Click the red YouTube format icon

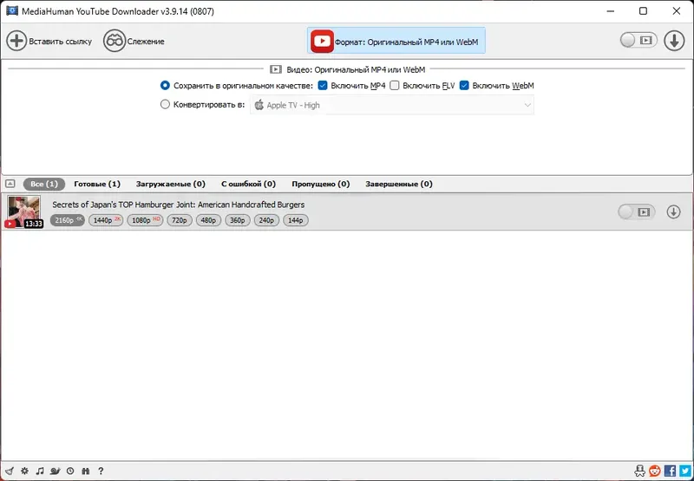322,41
